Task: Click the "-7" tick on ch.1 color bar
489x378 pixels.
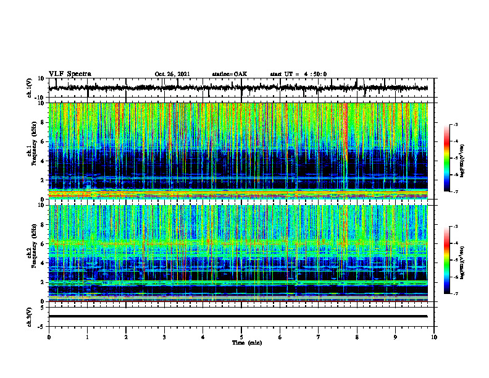Action: (456, 191)
